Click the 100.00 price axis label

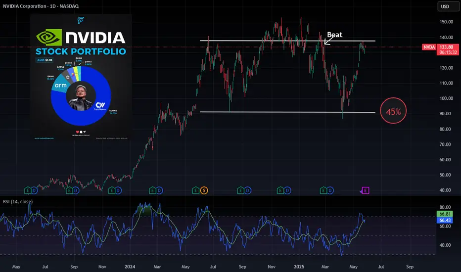coord(446,98)
